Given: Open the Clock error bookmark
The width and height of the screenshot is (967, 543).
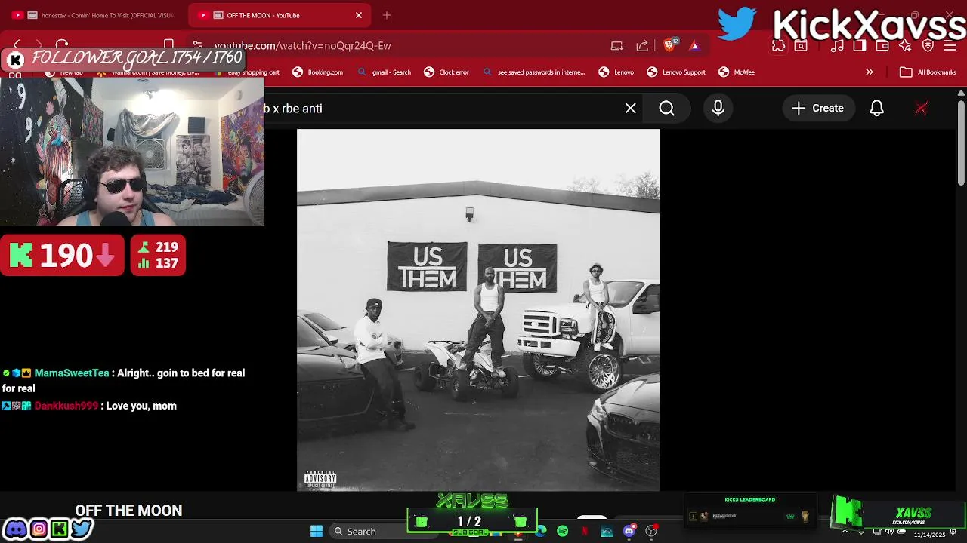Looking at the screenshot, I should pos(446,72).
